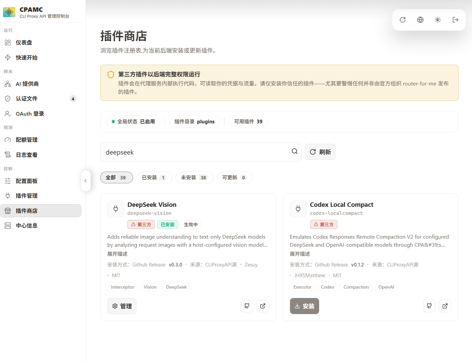Click the DeepSeek Vision title

(x=152, y=204)
